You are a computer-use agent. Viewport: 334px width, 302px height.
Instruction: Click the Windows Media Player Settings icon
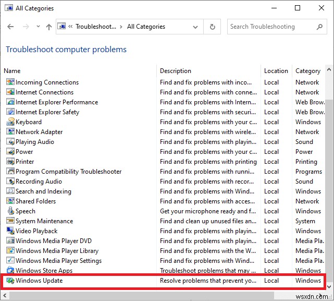point(10,260)
